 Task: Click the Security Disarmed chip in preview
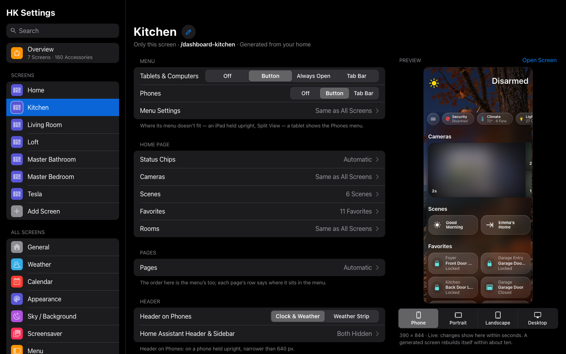tap(458, 119)
